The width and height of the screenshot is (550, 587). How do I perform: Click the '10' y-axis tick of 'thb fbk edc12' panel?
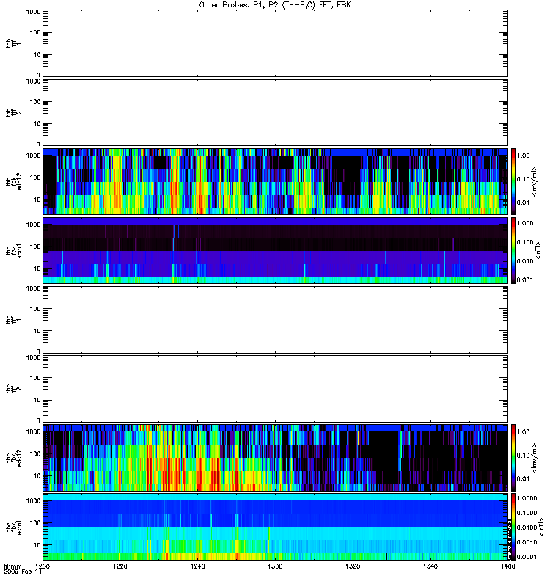pos(37,200)
